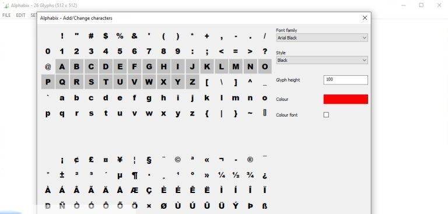Select the one-half ½ glyph
448x214 pixels.
[236, 175]
